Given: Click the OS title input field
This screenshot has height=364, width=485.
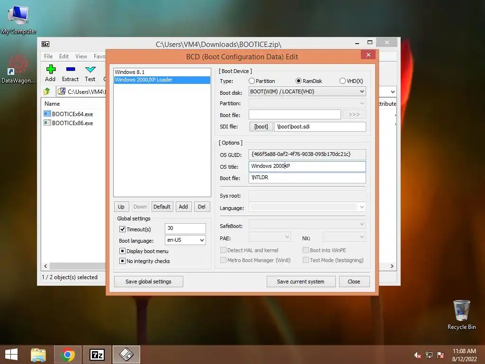Looking at the screenshot, I should click(307, 166).
